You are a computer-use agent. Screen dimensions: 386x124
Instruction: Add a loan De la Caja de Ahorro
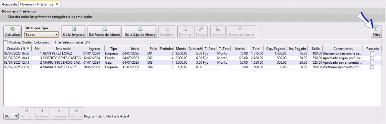pos(140,32)
